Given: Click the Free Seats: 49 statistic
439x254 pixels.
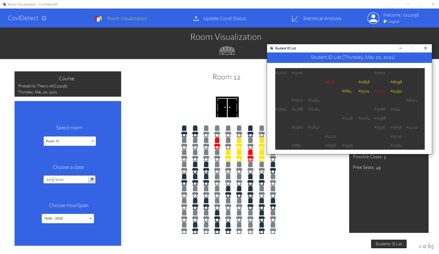Looking at the screenshot, I should [367, 167].
